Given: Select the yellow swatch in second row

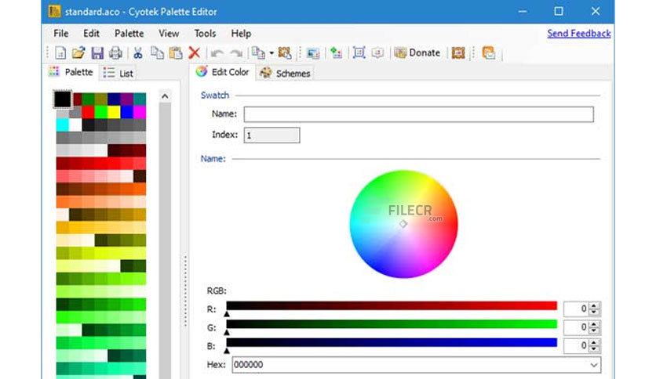Looking at the screenshot, I should pos(114,112).
